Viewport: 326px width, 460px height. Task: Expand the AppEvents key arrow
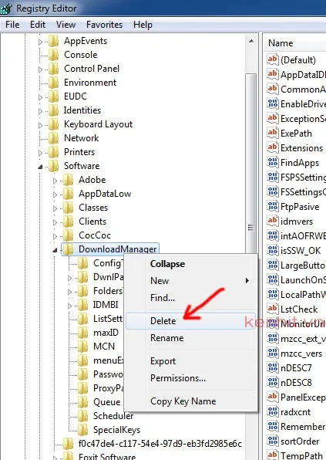(x=40, y=42)
